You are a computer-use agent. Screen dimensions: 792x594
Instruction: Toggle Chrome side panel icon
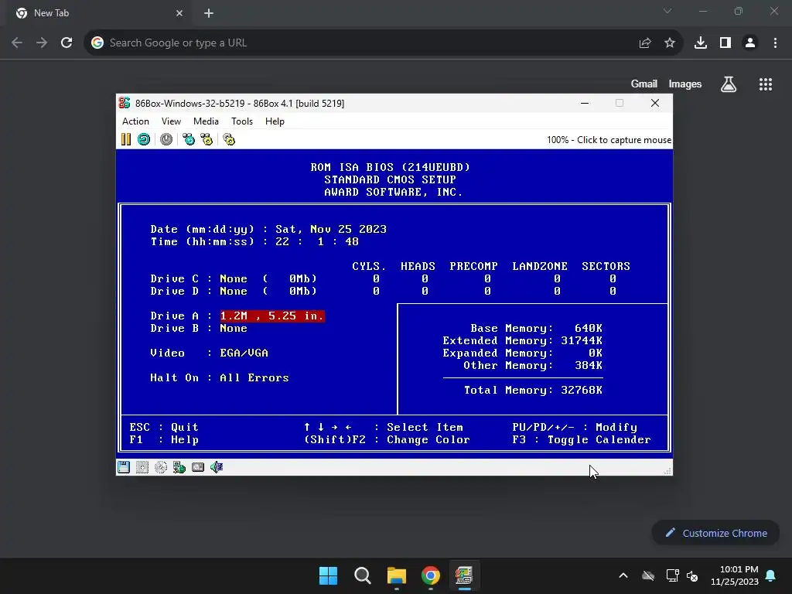point(725,43)
